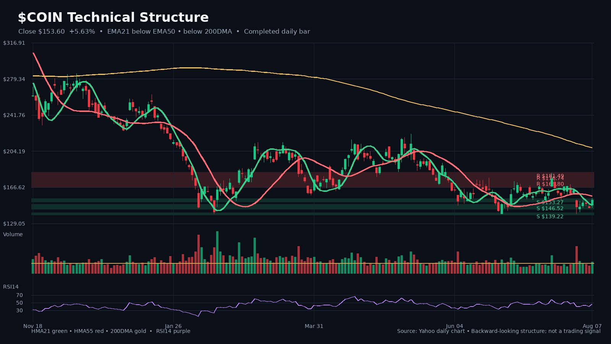The width and height of the screenshot is (611, 344).
Task: Click the "$COIN Technical Structure" chart title
Action: click(113, 18)
